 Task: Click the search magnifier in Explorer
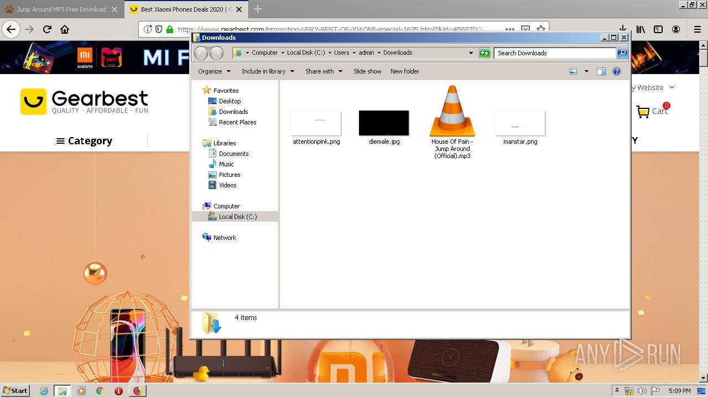coord(622,53)
